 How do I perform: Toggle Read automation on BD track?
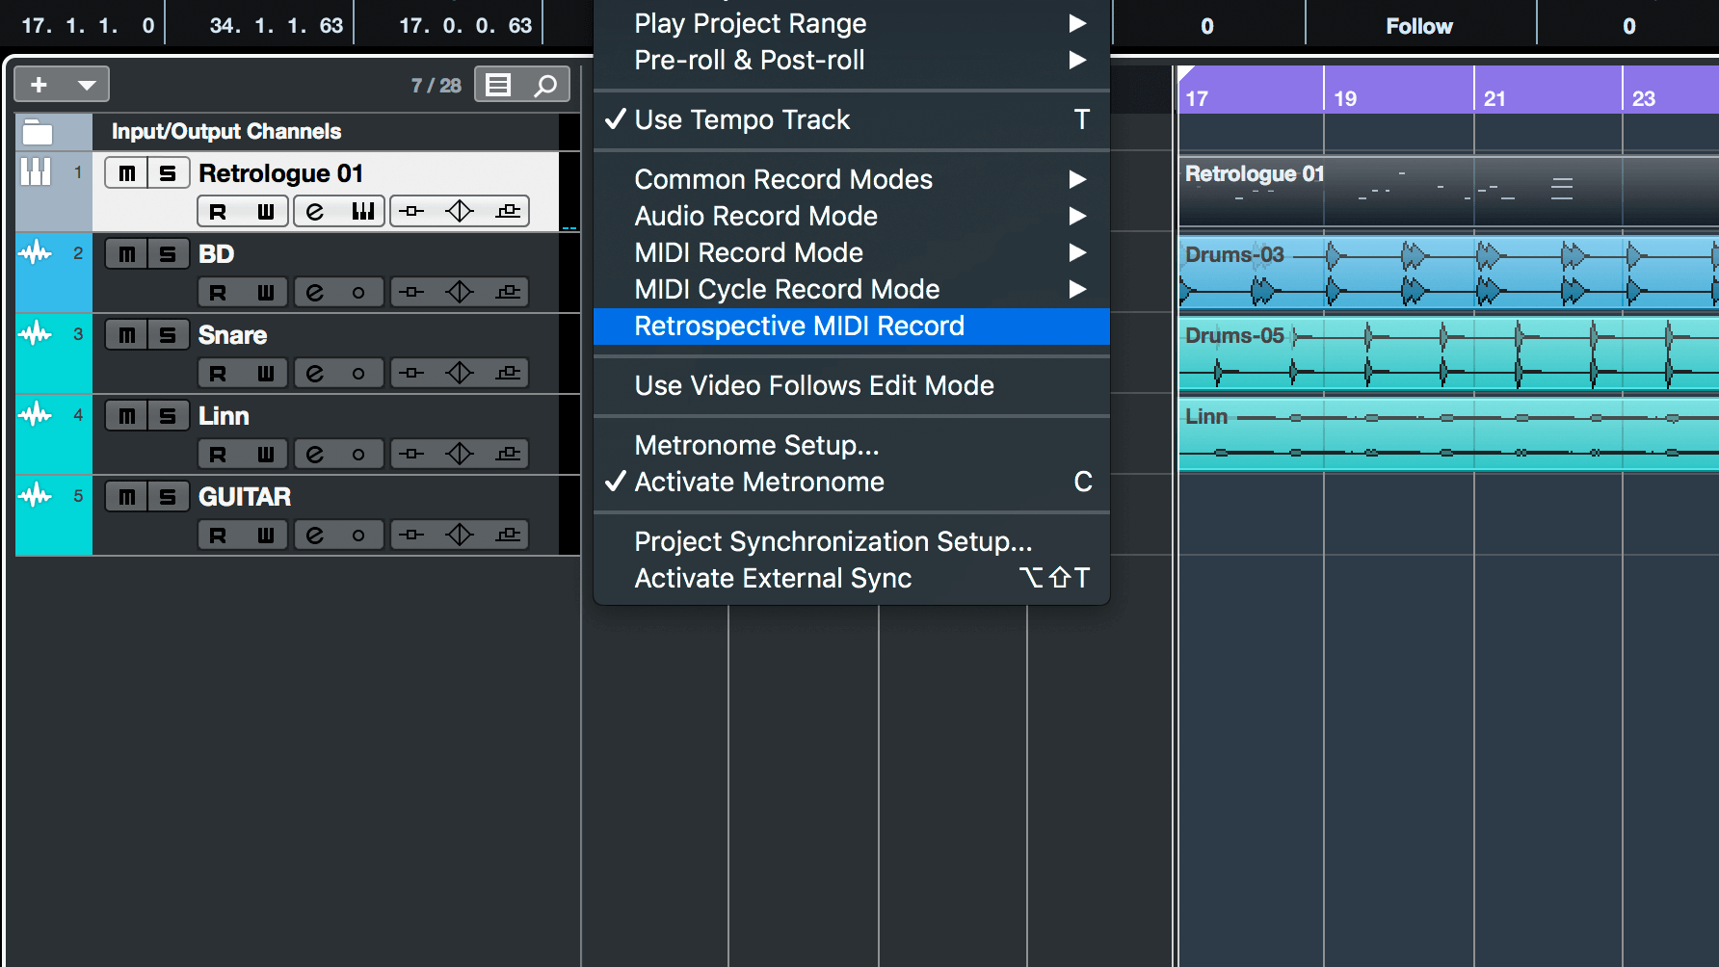click(x=219, y=292)
